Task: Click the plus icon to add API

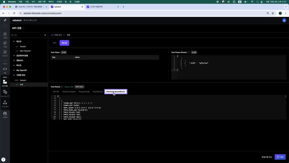Action: pos(45,35)
